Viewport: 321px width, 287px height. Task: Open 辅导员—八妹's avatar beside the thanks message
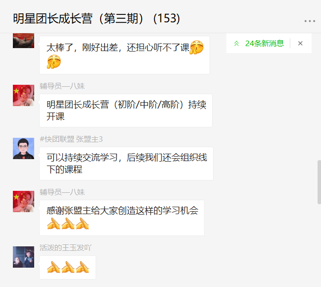(24, 201)
